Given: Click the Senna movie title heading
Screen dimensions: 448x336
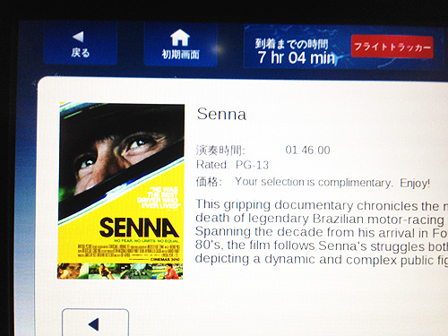Looking at the screenshot, I should pos(221,114).
